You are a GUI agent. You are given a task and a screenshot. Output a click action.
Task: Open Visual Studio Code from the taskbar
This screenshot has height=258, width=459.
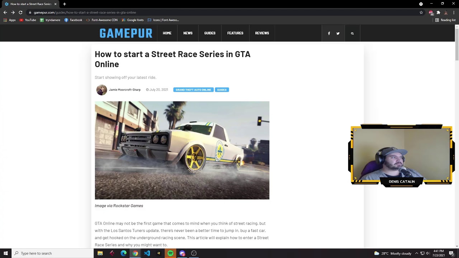coord(147,253)
